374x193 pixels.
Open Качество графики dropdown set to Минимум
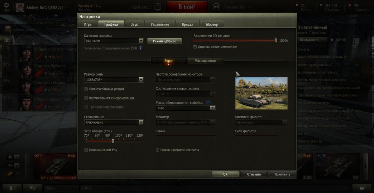coord(114,41)
